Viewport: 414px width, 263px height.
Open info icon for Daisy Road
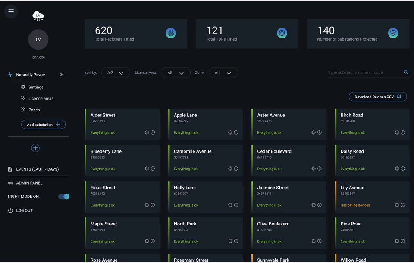pos(403,169)
